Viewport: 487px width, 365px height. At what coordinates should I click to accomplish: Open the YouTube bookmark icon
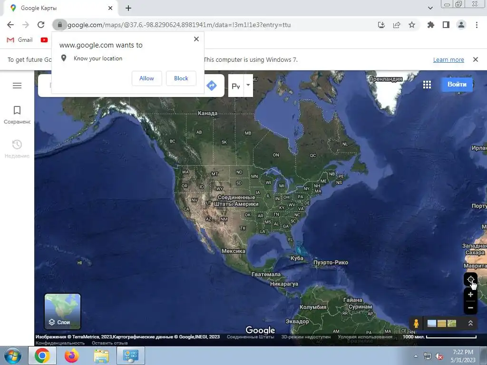(x=44, y=40)
